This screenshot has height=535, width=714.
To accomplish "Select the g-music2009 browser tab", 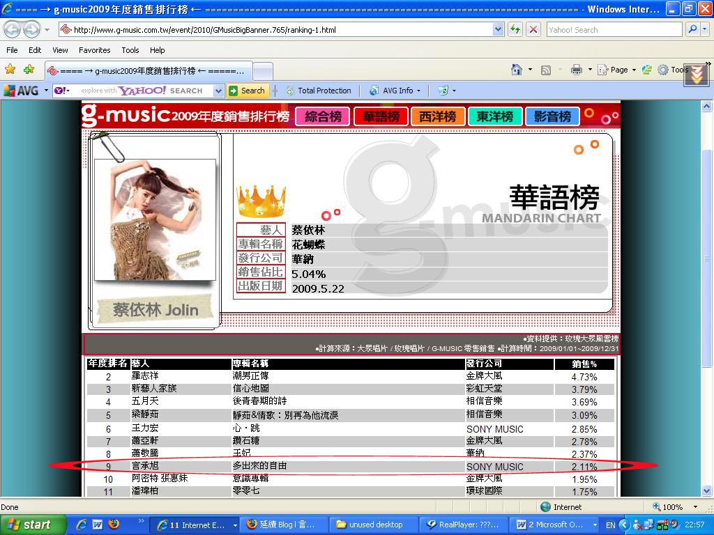I will pos(148,71).
